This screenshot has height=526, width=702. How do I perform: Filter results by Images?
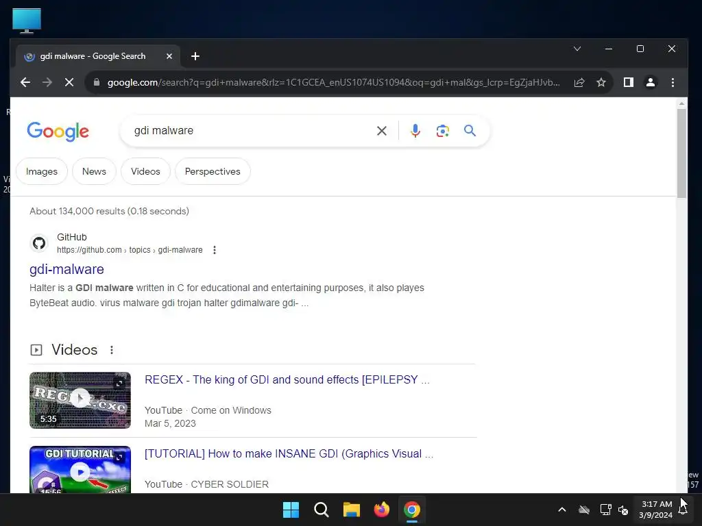pyautogui.click(x=42, y=171)
